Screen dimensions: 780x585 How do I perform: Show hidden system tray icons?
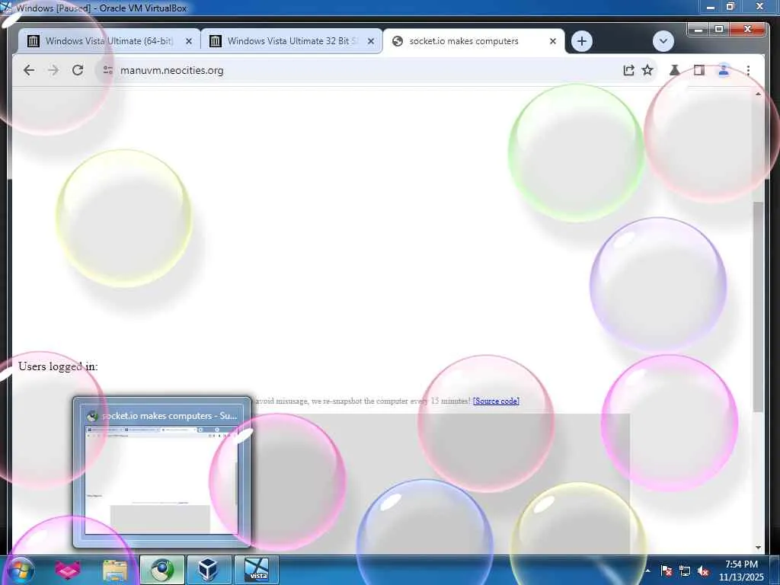(x=647, y=571)
